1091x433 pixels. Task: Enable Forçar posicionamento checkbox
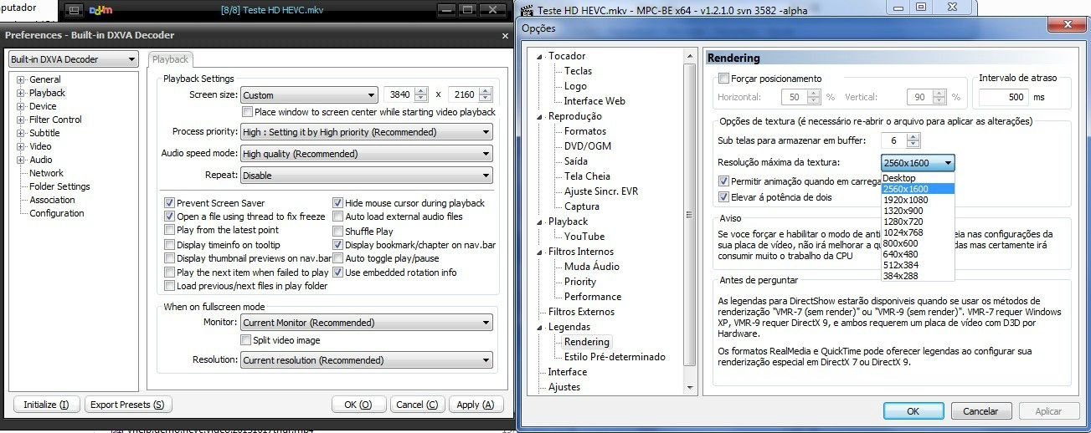723,79
